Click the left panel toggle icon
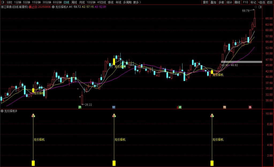 [x=3, y=2]
